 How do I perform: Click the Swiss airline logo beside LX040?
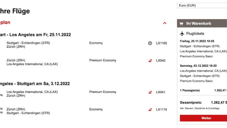(x=150, y=60)
